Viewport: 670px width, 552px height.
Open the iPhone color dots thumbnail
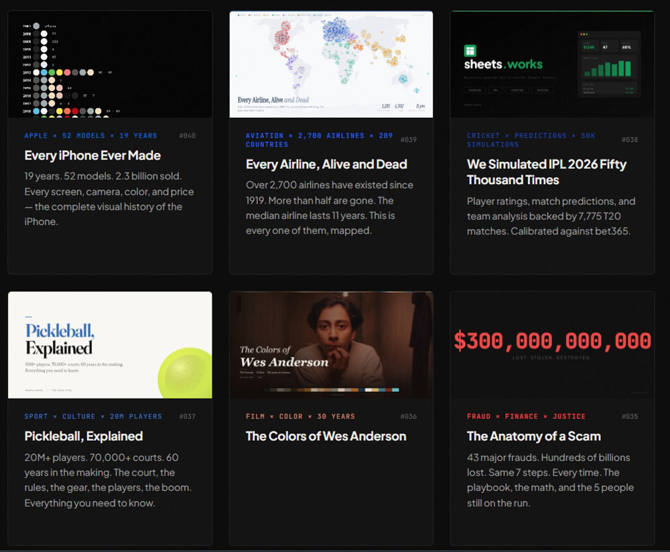click(x=110, y=64)
